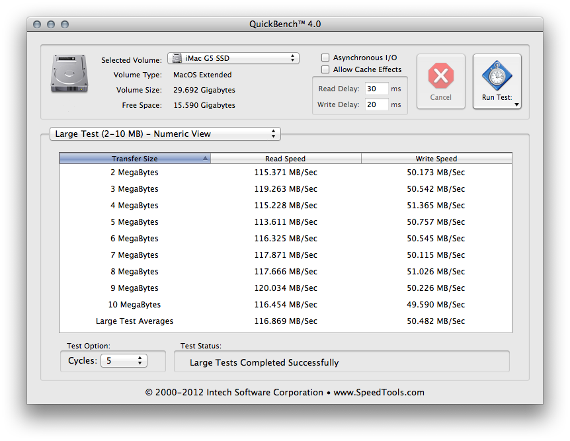Enable Asynchronous I/O checkbox
Screen dimensions: 570x441
coord(325,58)
